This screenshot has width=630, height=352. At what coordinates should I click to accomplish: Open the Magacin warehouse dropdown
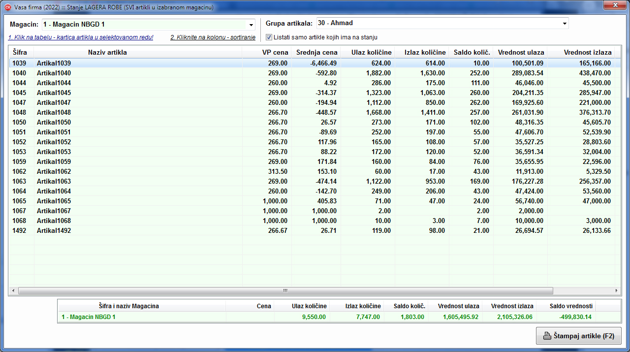pyautogui.click(x=251, y=24)
